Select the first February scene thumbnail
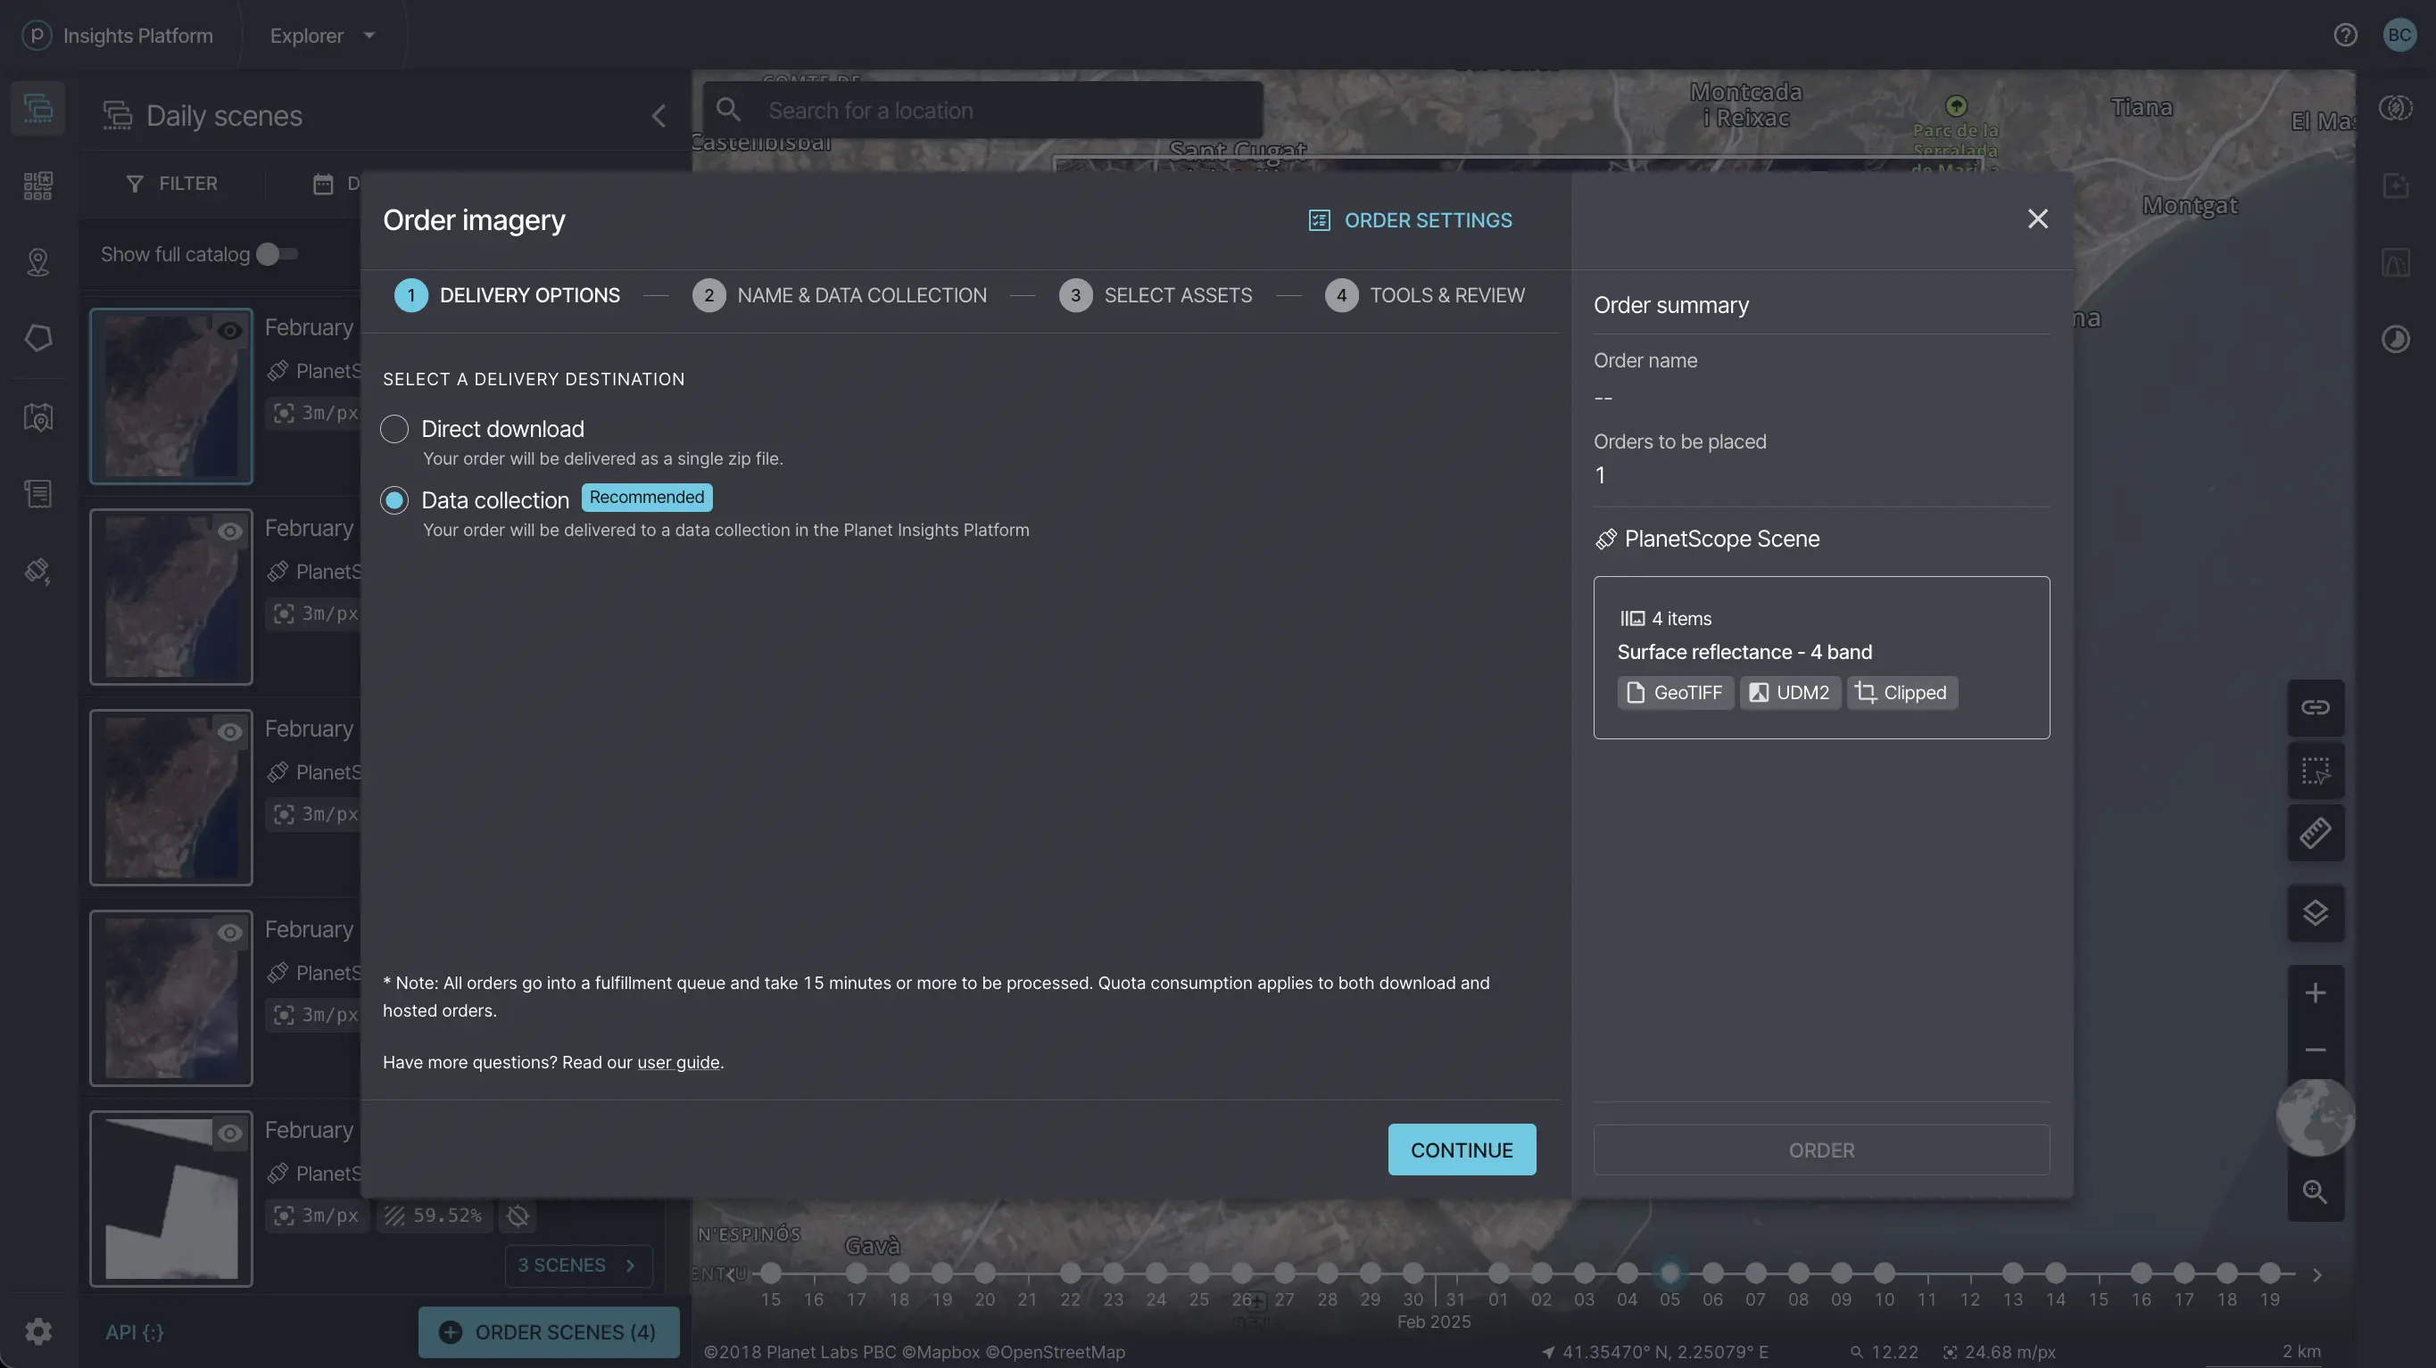 point(171,396)
